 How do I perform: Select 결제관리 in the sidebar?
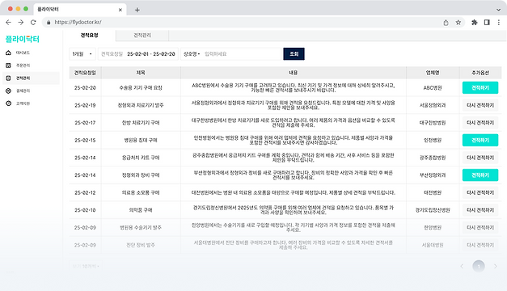click(23, 91)
